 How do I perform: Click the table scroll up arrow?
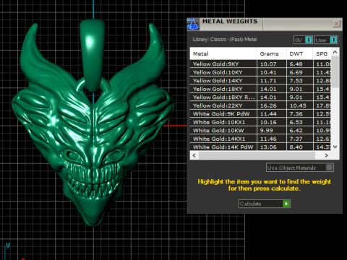(x=335, y=52)
